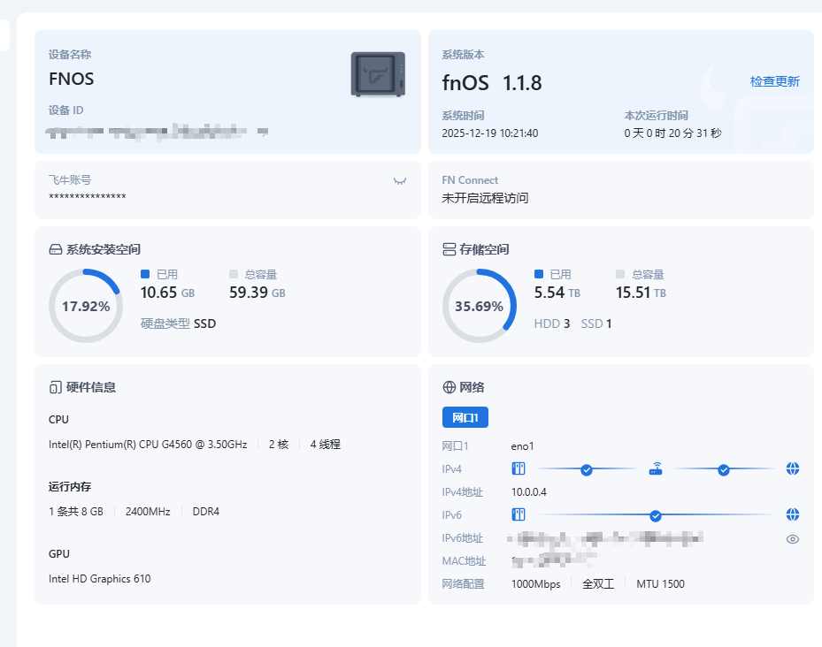This screenshot has height=647, width=822.
Task: Click the 硬件信息 hardware icon
Action: pyautogui.click(x=55, y=387)
